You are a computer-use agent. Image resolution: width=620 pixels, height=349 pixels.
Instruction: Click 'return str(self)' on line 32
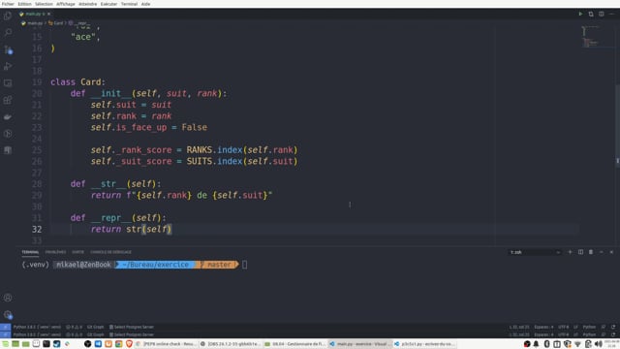(x=132, y=229)
